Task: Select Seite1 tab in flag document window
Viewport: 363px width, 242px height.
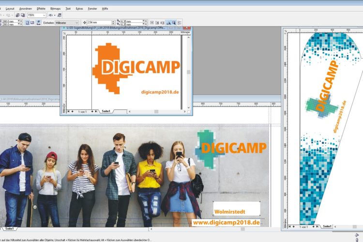Action: coord(327,227)
